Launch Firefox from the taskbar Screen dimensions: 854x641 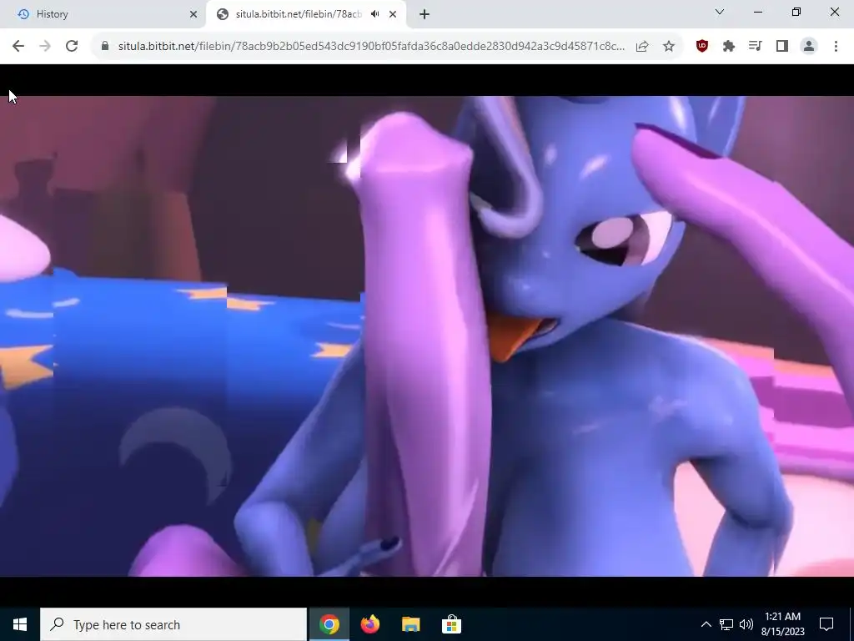[x=369, y=624]
